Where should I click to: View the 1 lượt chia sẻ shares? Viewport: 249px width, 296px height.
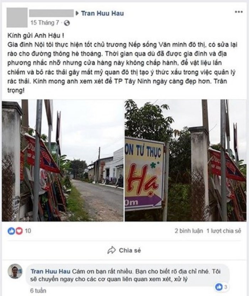224,231
